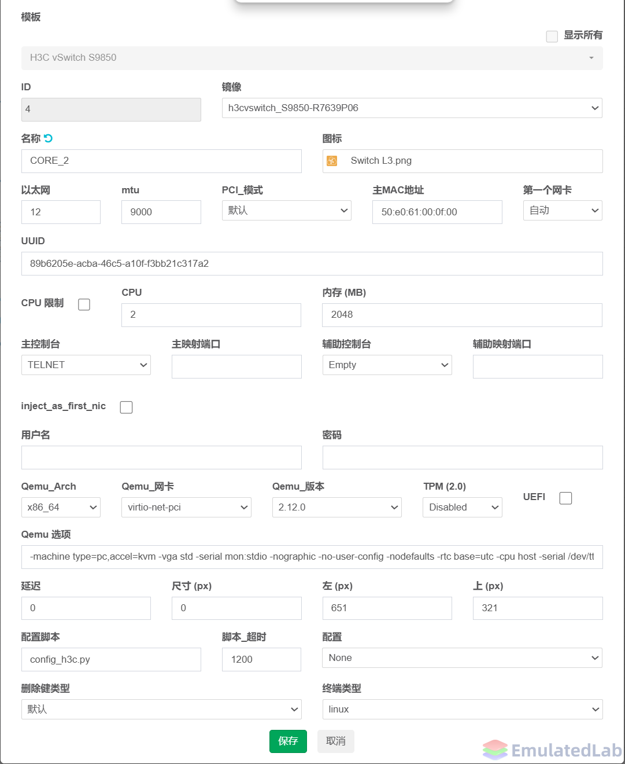Image resolution: width=625 pixels, height=764 pixels.
Task: Open the Qemu_Arch x86_64 dropdown
Action: pos(61,508)
